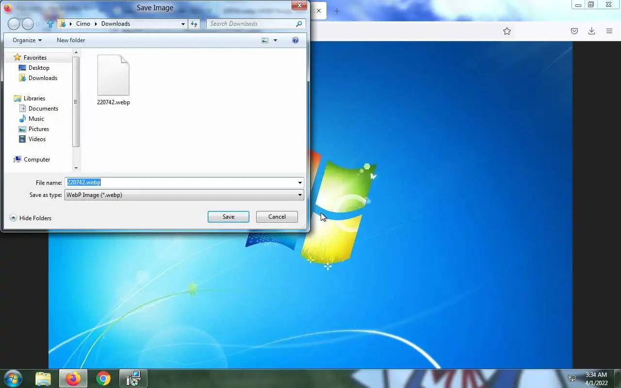Open the Organize menu
This screenshot has width=621, height=388.
point(27,40)
